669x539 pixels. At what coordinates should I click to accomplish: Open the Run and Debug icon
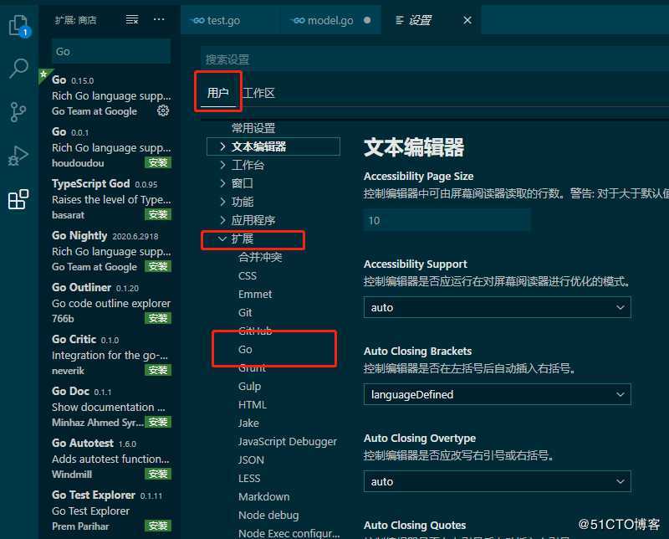pos(18,156)
